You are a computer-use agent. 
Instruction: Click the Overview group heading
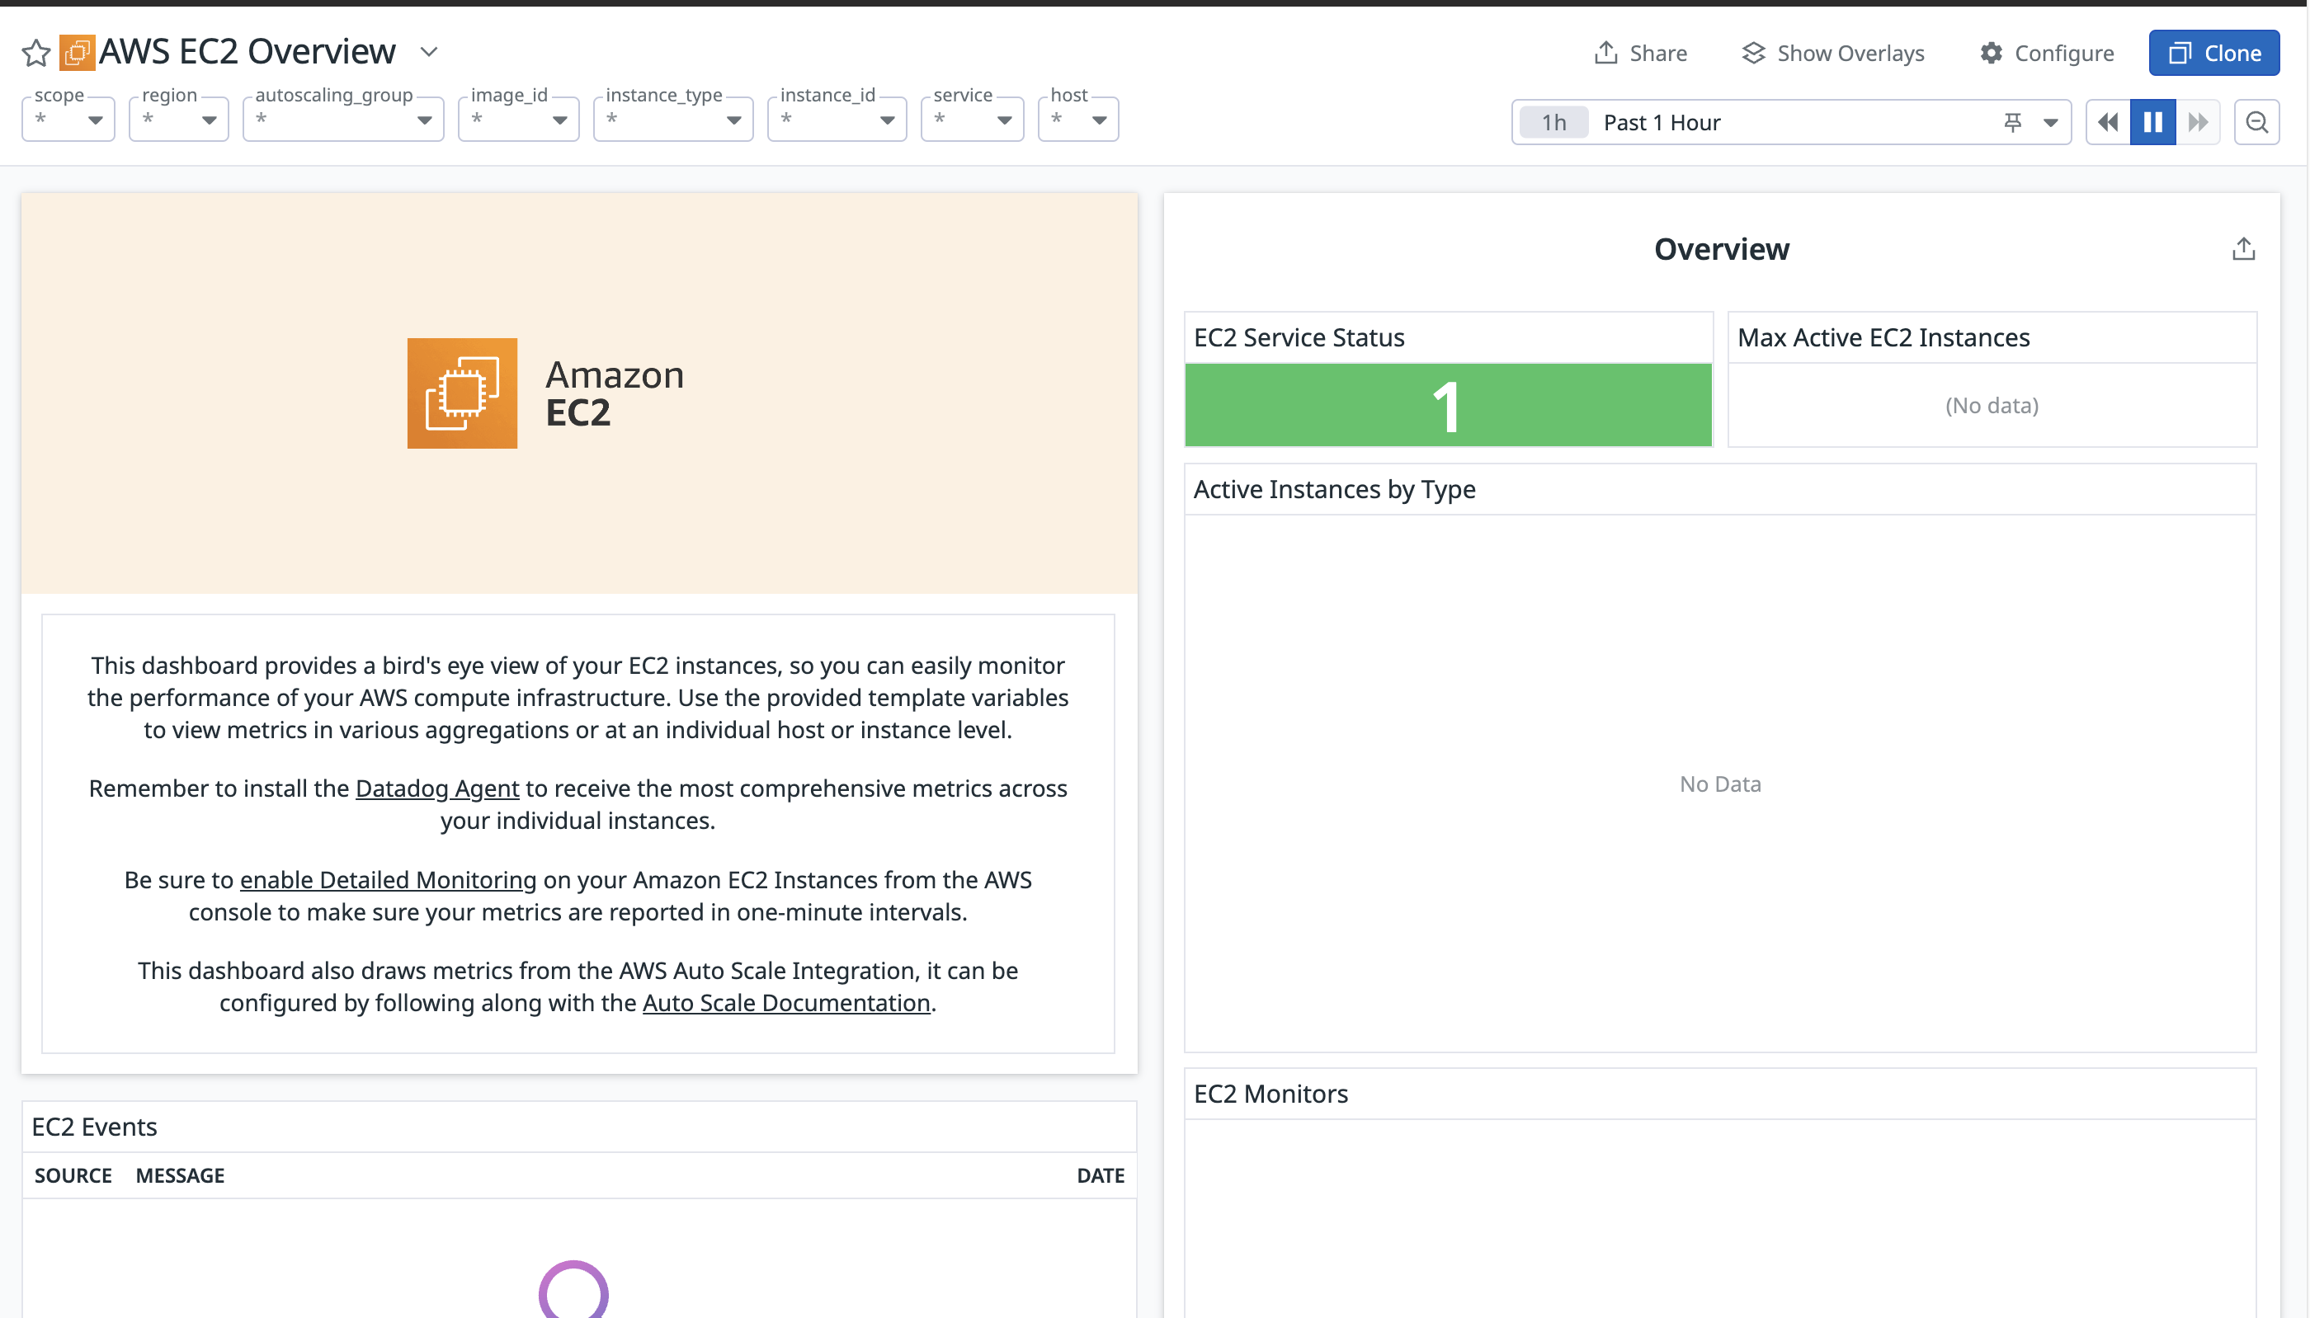[x=1721, y=249]
